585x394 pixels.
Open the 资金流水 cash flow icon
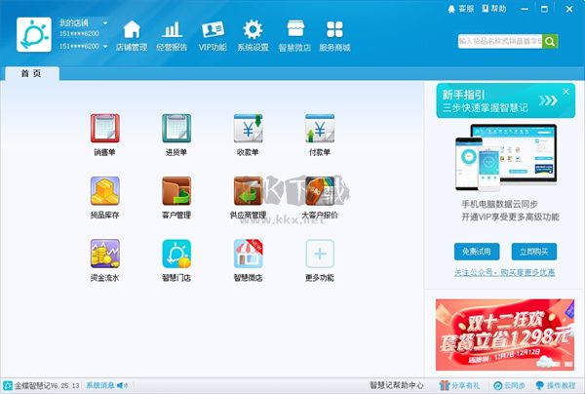pos(105,254)
